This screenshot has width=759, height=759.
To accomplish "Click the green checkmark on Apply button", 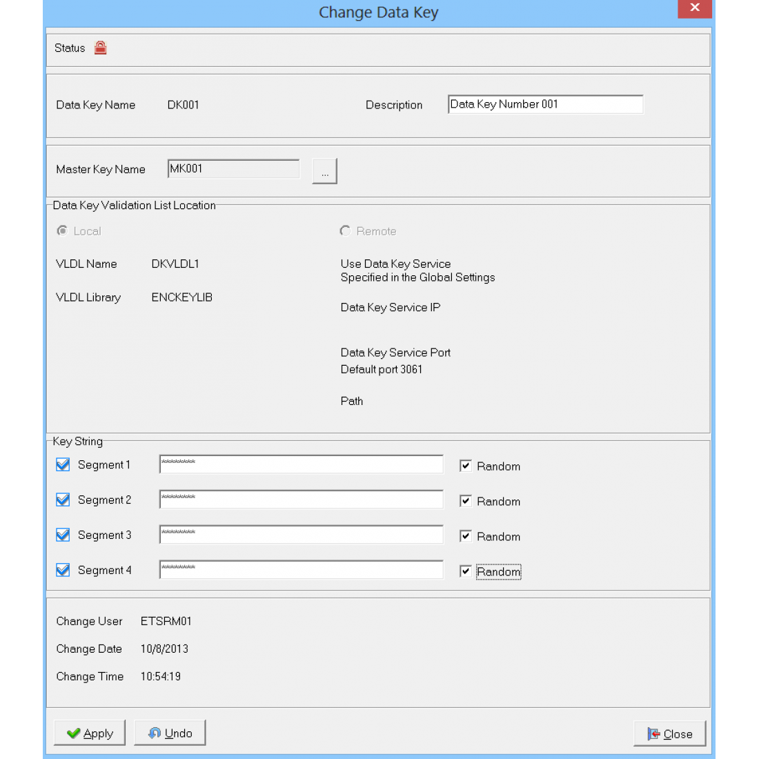I will tap(75, 733).
